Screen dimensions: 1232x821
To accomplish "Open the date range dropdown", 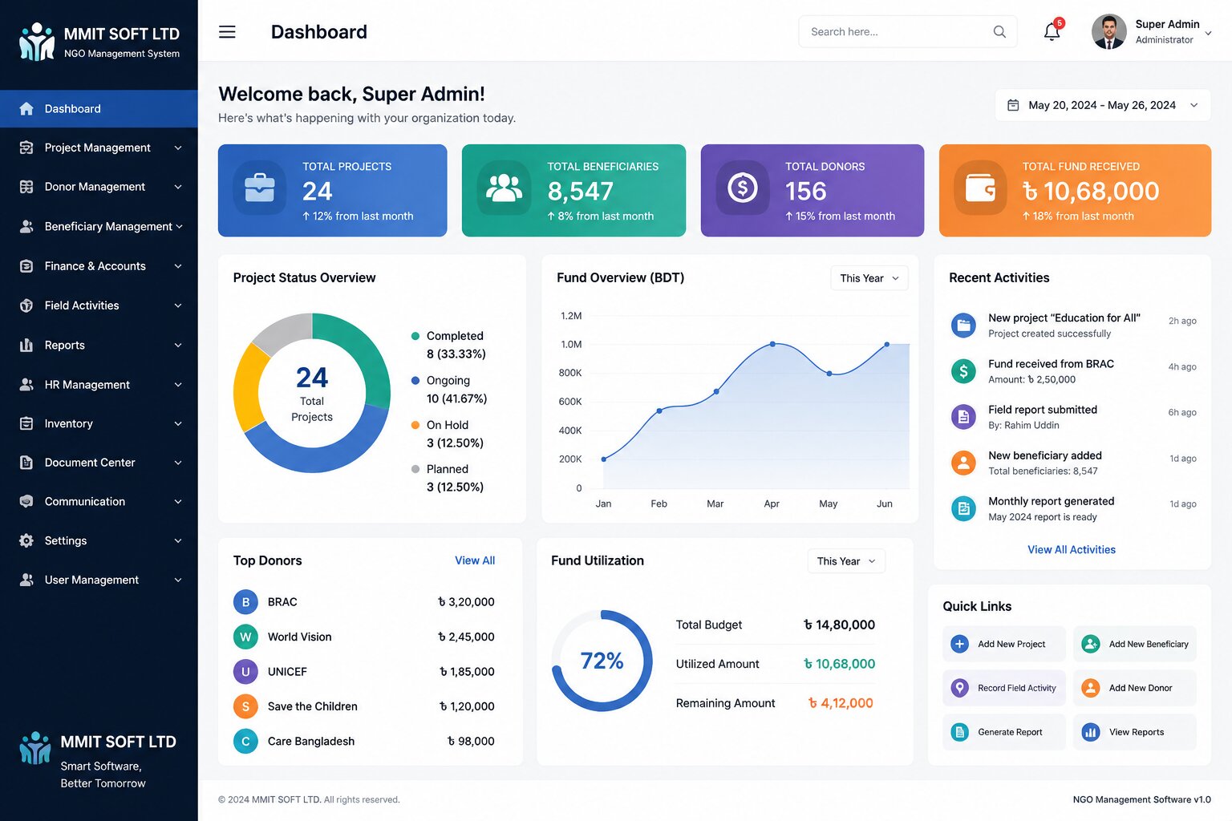I will (x=1103, y=105).
